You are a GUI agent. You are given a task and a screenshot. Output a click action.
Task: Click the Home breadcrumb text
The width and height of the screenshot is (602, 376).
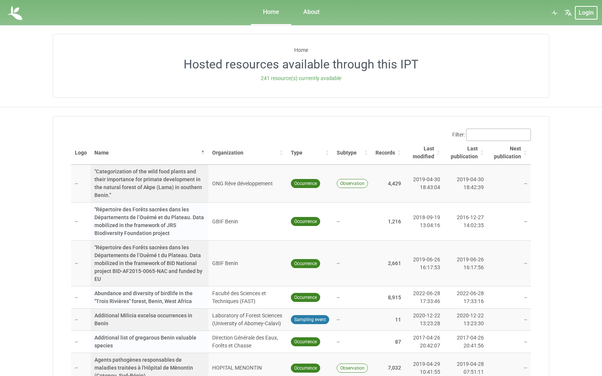coord(301,50)
